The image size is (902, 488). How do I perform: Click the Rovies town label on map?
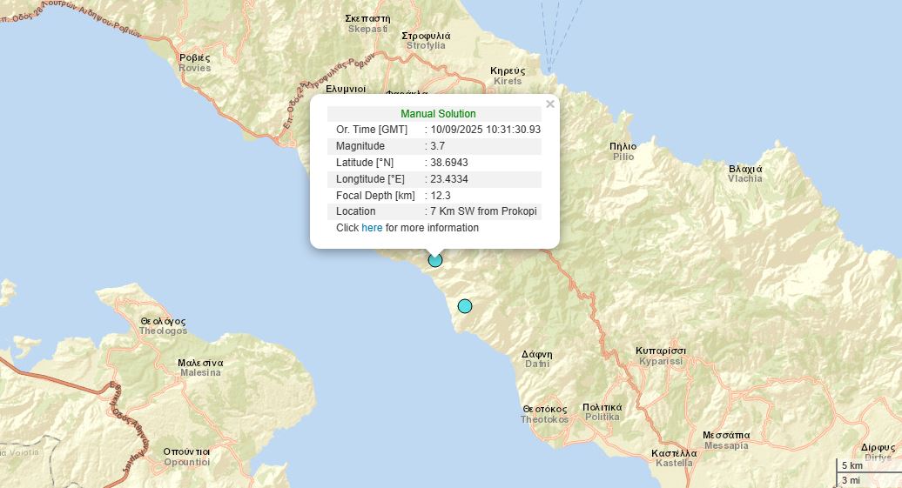(x=194, y=63)
